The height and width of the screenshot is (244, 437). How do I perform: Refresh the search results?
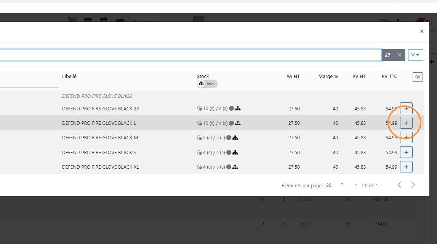click(x=387, y=55)
